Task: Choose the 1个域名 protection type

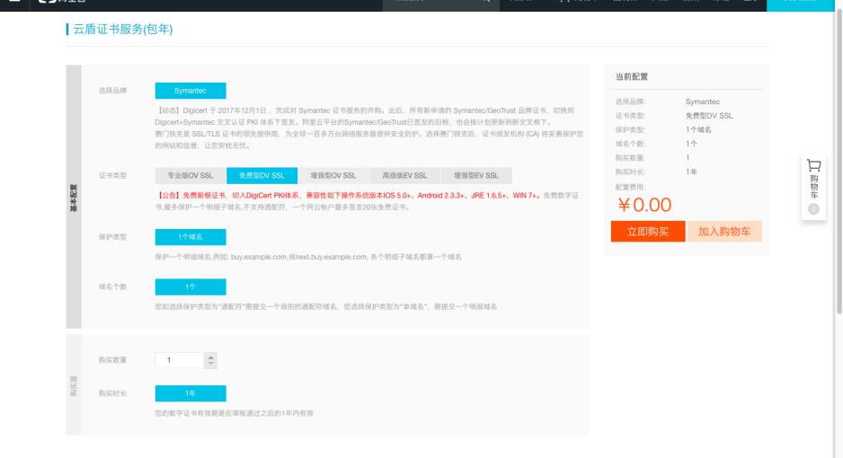Action: pyautogui.click(x=191, y=237)
